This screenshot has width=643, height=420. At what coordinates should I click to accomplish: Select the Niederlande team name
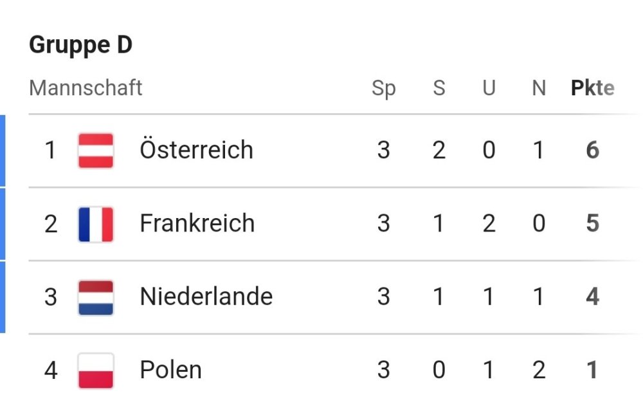(x=206, y=297)
